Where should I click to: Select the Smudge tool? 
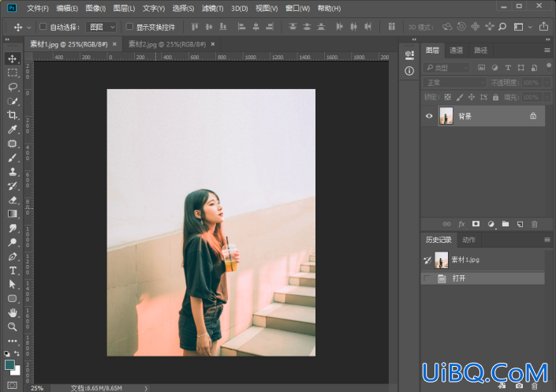click(x=13, y=228)
